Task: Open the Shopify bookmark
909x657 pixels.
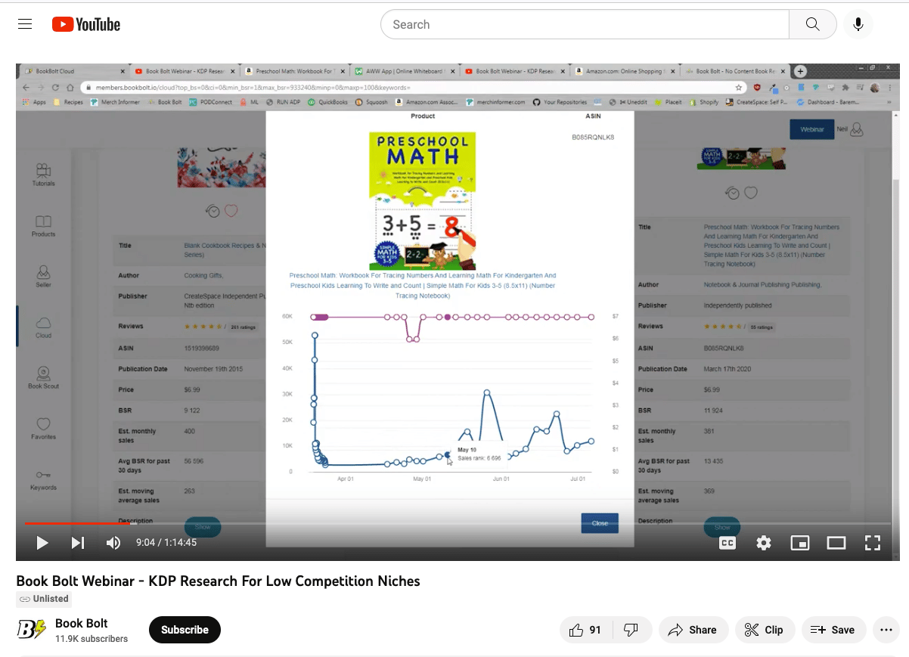Action: (x=703, y=102)
